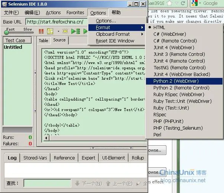Viewport: 224px width, 193px height.
Task: Open the Reference tab
Action: [64, 158]
